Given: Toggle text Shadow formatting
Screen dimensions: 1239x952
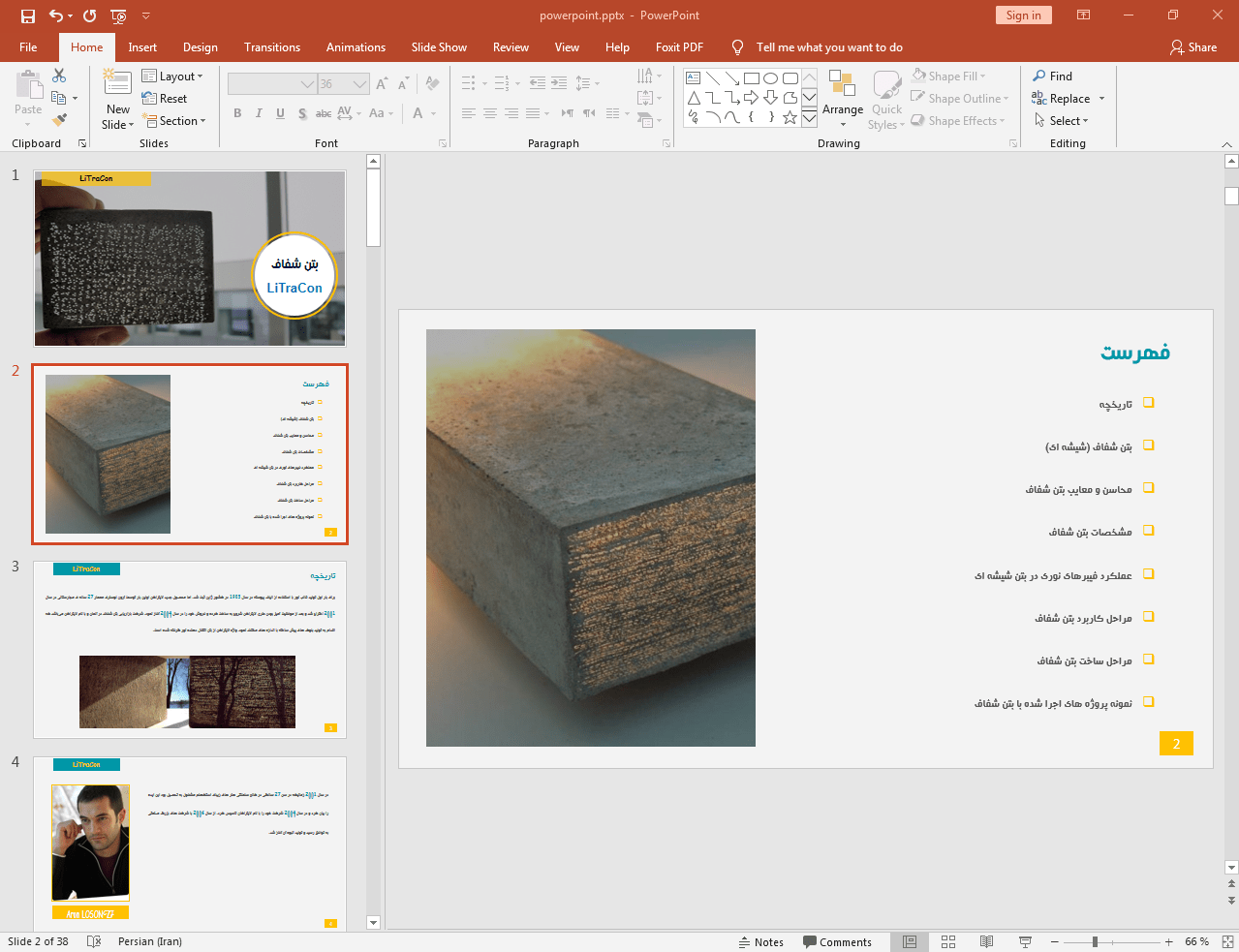Looking at the screenshot, I should [x=302, y=113].
